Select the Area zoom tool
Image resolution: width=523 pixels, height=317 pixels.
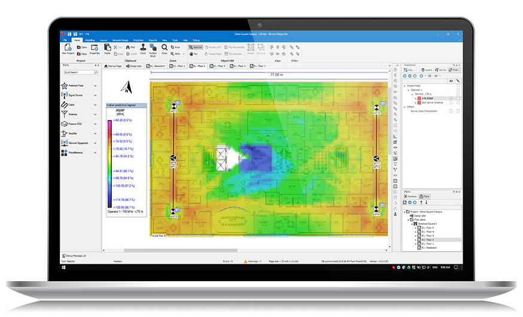(175, 47)
